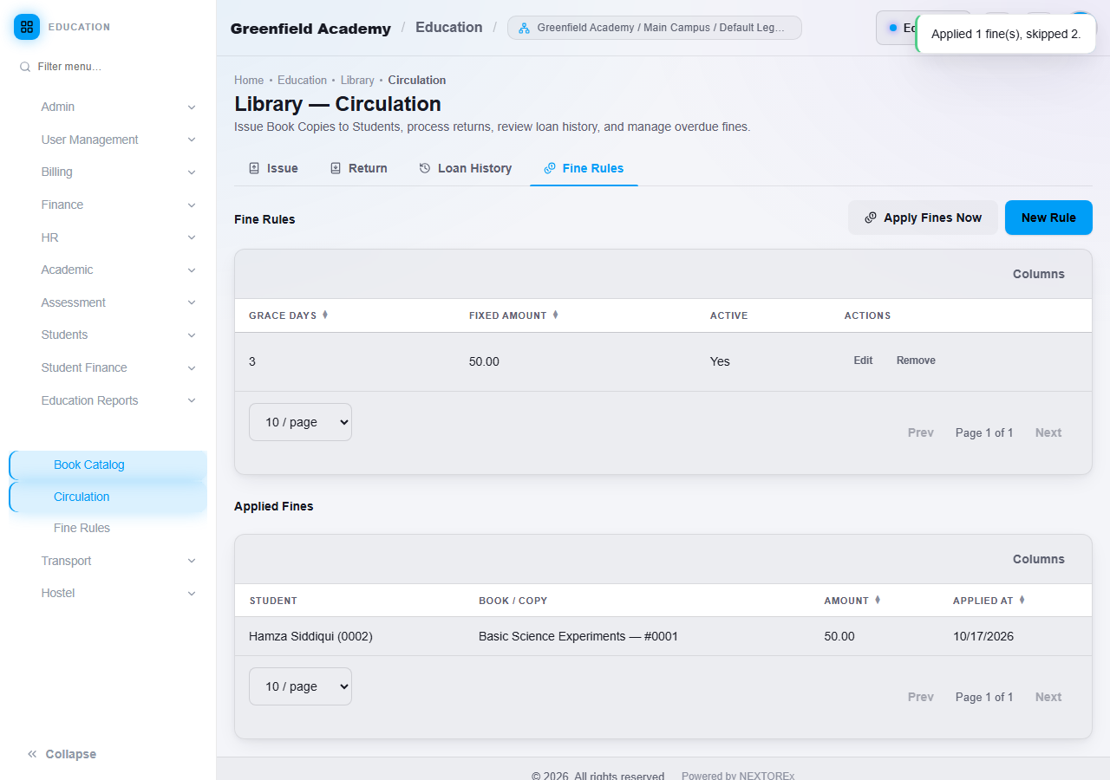Click the Filter menu search field
Screen dimensions: 1110x780
(108, 67)
